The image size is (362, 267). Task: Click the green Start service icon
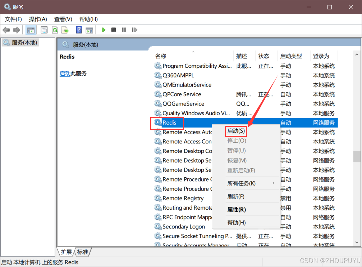coord(104,30)
